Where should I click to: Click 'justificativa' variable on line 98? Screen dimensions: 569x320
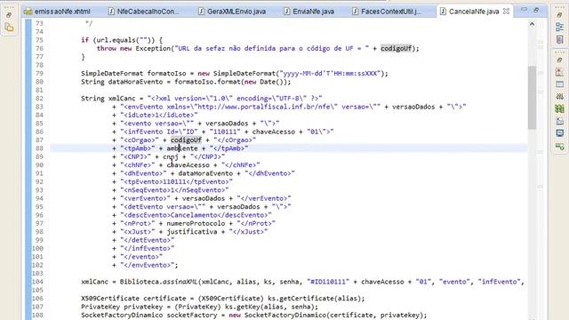coord(192,232)
